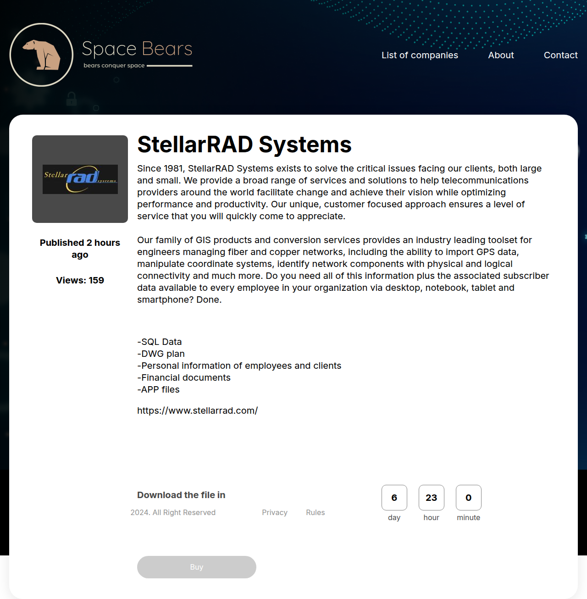Viewport: 587px width, 599px height.
Task: Click the 'bears conquer space' tagline
Action: [114, 66]
